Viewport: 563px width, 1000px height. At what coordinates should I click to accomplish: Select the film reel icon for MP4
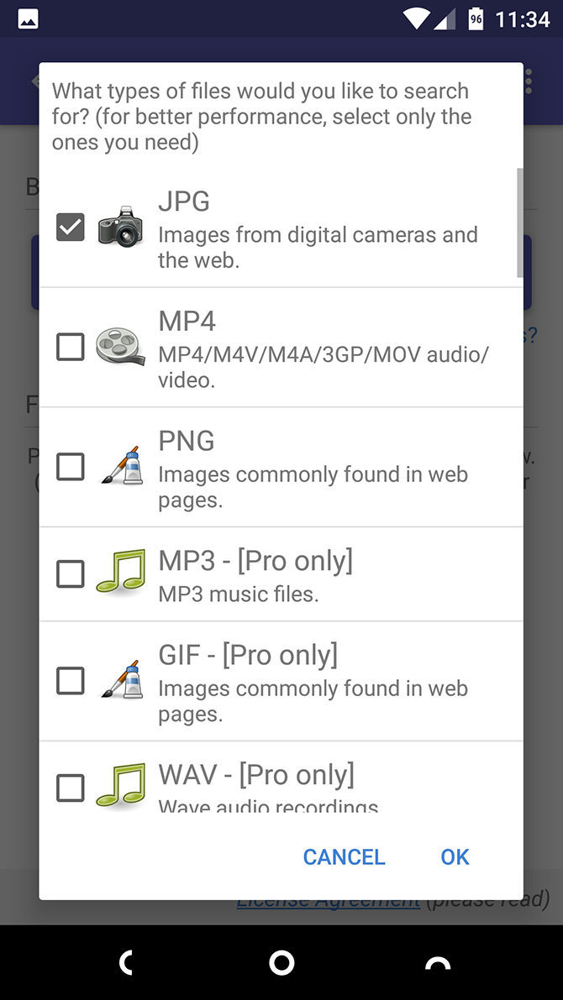[x=120, y=348]
